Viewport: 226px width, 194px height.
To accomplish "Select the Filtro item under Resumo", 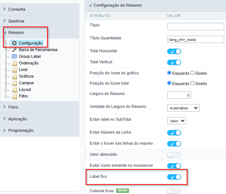I will [x=23, y=96].
